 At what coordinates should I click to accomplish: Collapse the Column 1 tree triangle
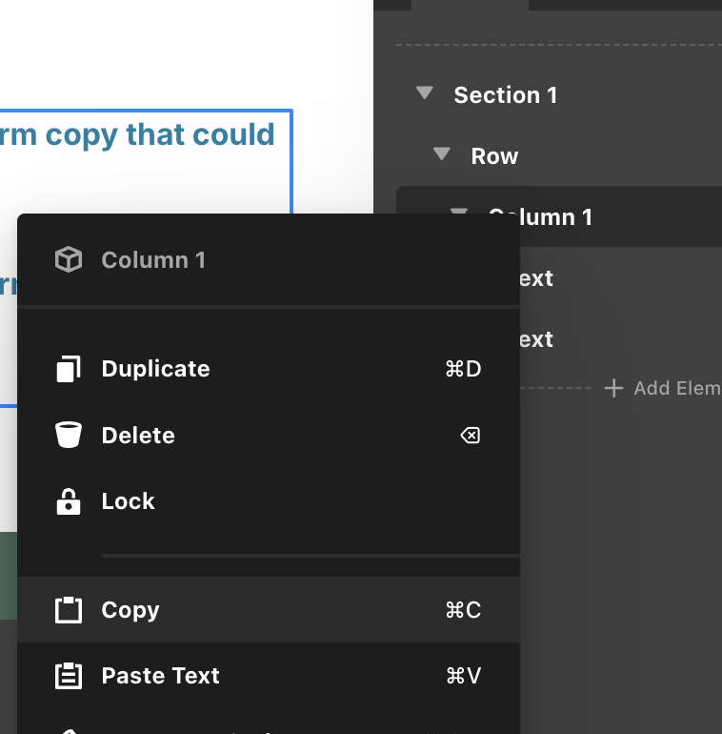pyautogui.click(x=459, y=212)
